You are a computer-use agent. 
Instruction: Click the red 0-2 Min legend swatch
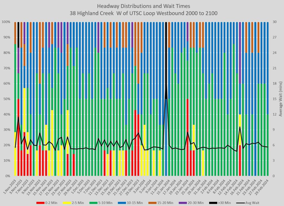point(40,203)
